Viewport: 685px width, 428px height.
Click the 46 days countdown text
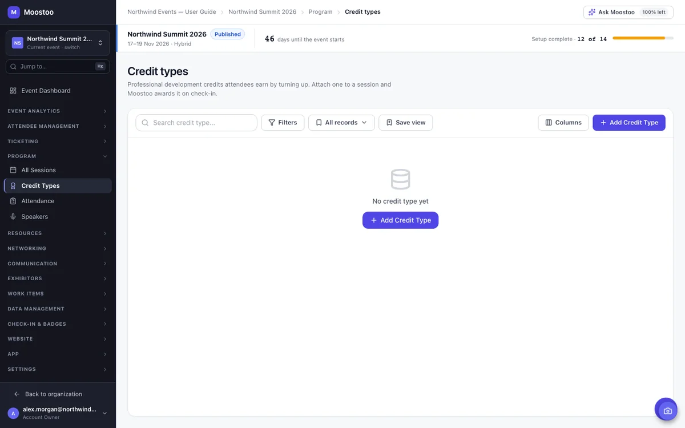click(x=304, y=39)
